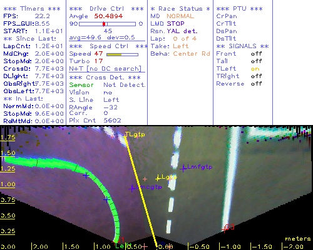Click the yellow TLgtp cross marker

coord(125,137)
